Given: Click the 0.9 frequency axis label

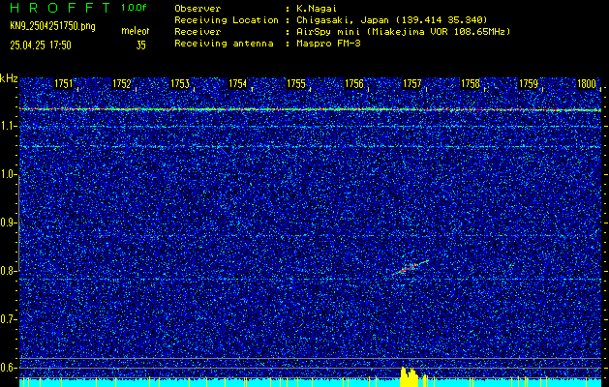Looking at the screenshot, I should click(8, 223).
